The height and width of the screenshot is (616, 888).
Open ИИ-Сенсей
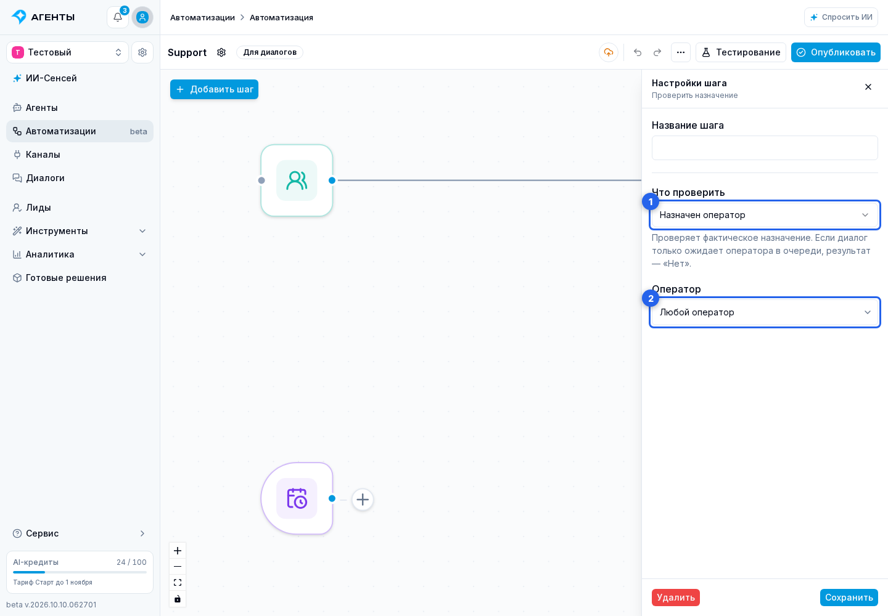tap(80, 78)
